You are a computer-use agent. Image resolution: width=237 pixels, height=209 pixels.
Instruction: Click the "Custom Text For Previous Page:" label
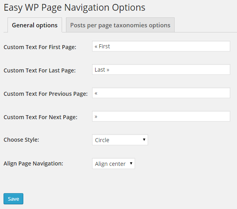point(45,94)
